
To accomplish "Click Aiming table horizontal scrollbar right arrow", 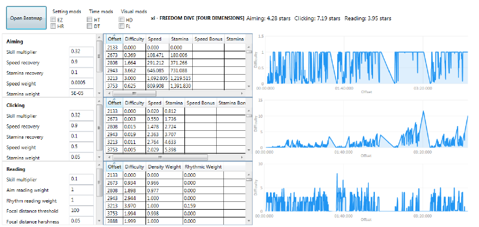I will (x=242, y=93).
